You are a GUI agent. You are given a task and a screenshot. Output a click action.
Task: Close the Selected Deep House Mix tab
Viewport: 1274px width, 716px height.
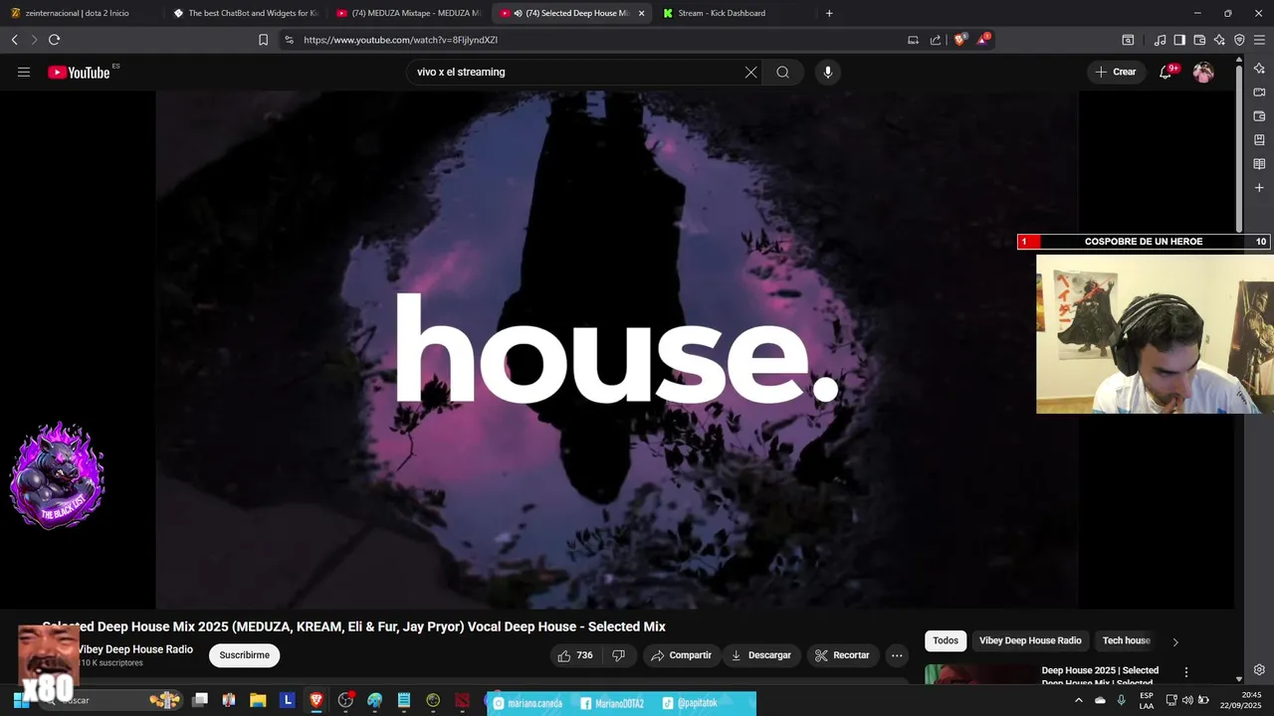pos(641,13)
